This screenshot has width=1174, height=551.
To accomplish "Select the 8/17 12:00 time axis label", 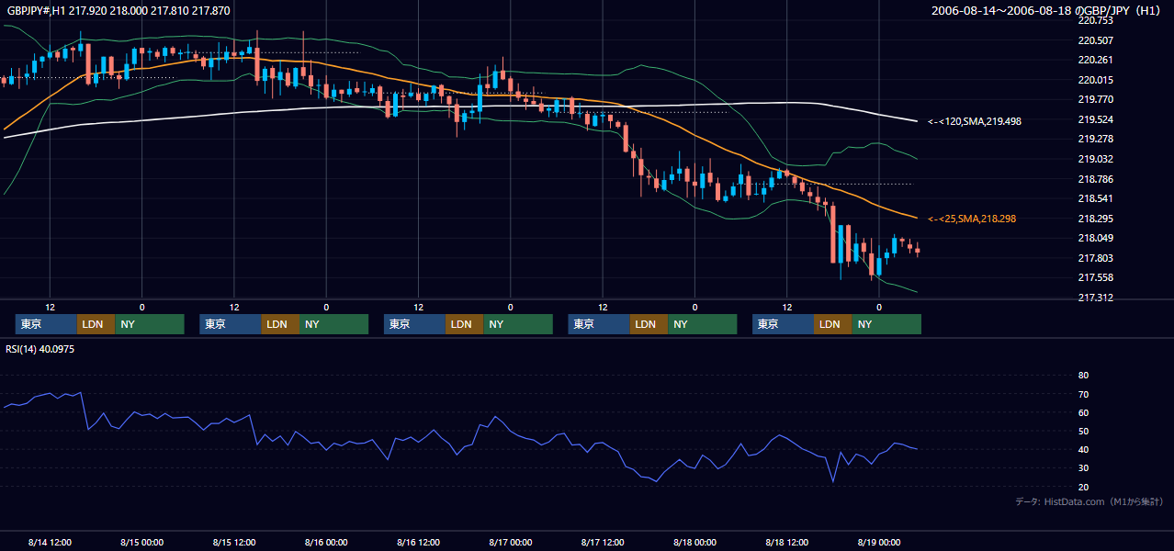I will 603,542.
